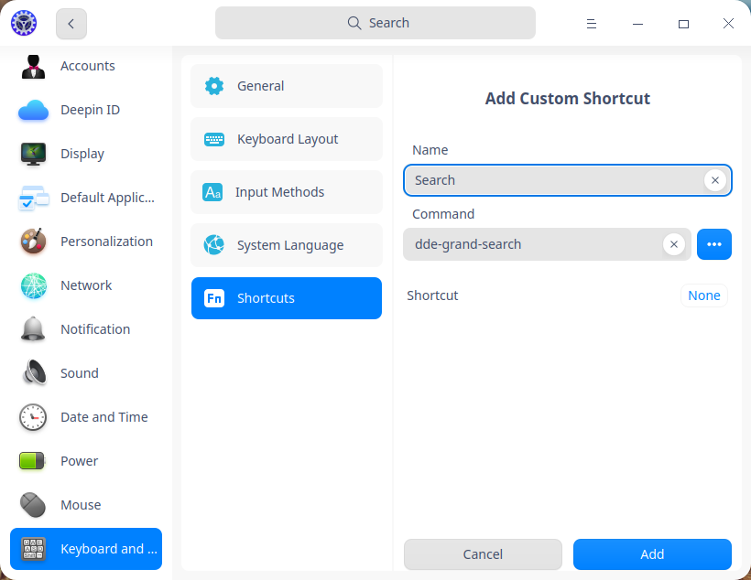Viewport: 751px width, 580px height.
Task: Open the main menu hamburger icon
Action: pos(593,24)
